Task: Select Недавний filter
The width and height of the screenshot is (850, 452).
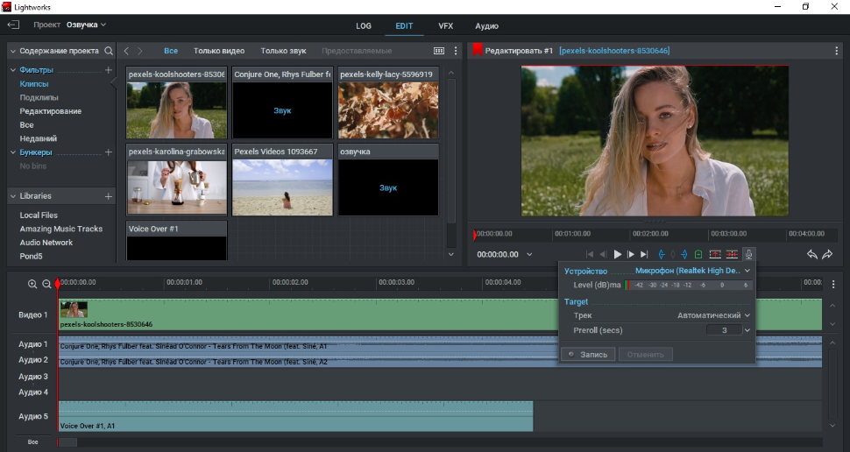Action: click(38, 138)
